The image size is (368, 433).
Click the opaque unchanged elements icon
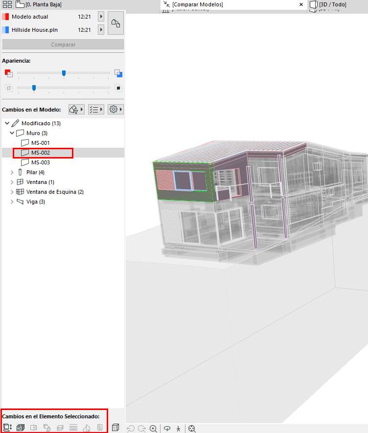coord(118,88)
